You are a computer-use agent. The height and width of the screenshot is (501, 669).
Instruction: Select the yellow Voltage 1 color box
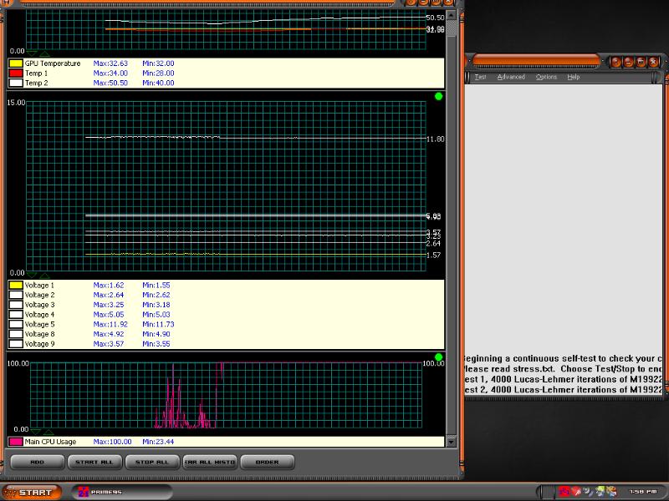tap(16, 285)
